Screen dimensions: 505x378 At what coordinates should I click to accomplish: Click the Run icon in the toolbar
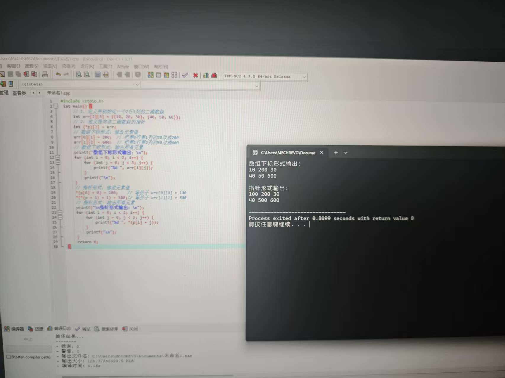[159, 75]
